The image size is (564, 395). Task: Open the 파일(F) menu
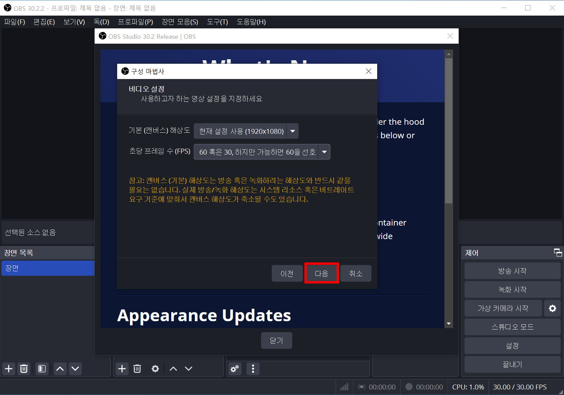(15, 22)
